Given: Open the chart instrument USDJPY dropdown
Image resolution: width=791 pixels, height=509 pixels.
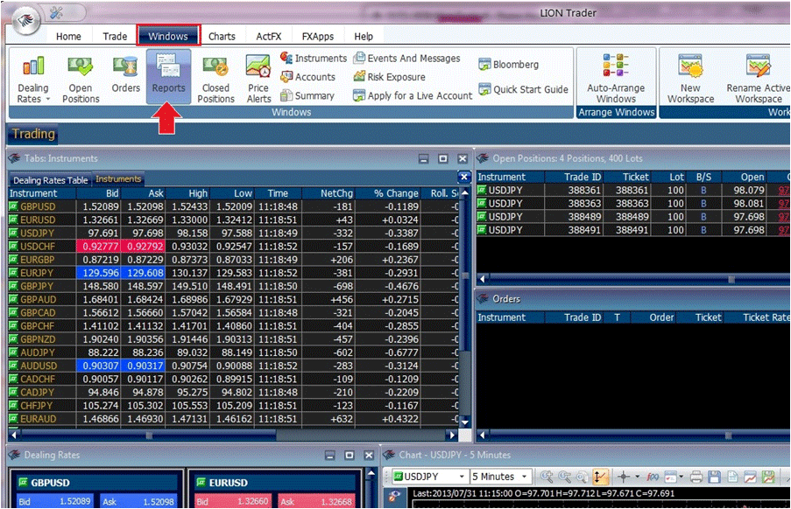Looking at the screenshot, I should [x=462, y=477].
